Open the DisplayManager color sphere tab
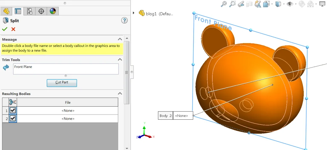Image resolution: width=327 pixels, height=150 pixels. [x=53, y=11]
